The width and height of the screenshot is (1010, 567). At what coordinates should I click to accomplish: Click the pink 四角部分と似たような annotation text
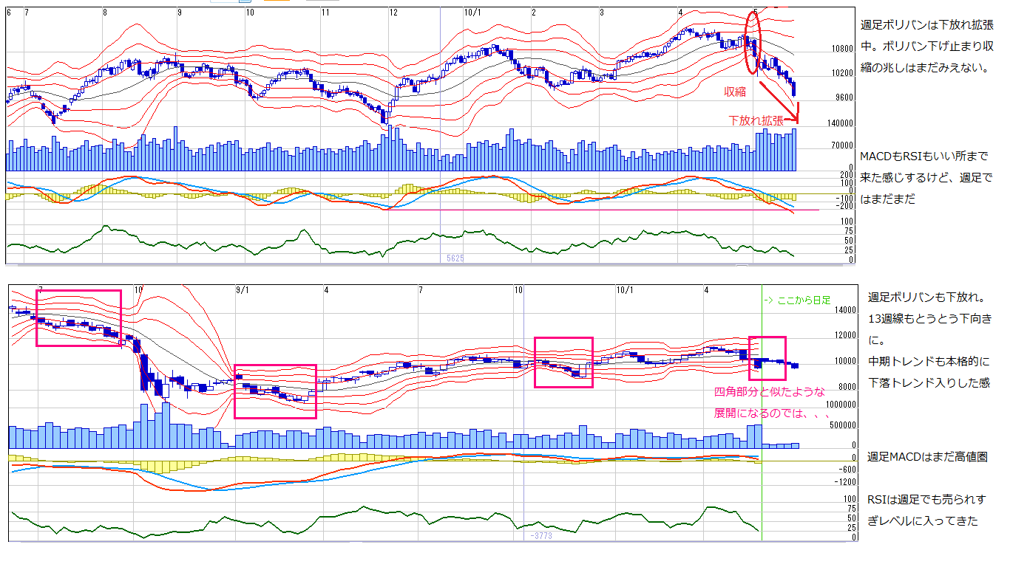[x=769, y=392]
